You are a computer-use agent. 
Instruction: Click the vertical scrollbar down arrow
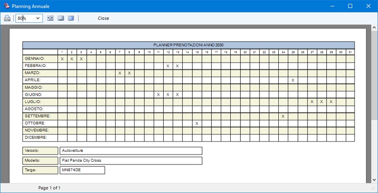[374, 179]
